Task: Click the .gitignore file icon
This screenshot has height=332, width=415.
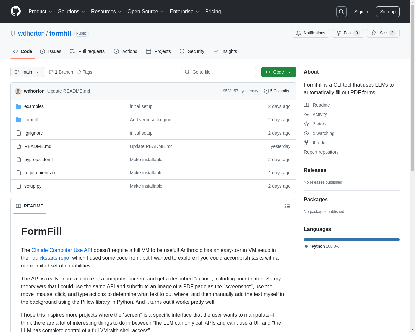Action: [18, 133]
